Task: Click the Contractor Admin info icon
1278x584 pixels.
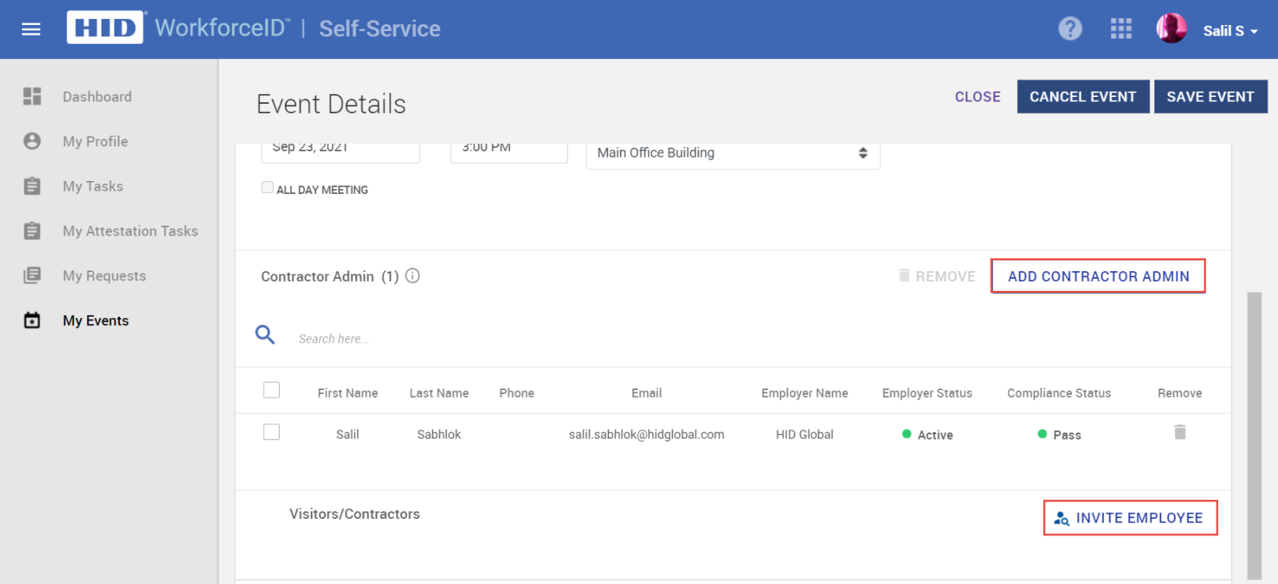Action: (x=412, y=276)
